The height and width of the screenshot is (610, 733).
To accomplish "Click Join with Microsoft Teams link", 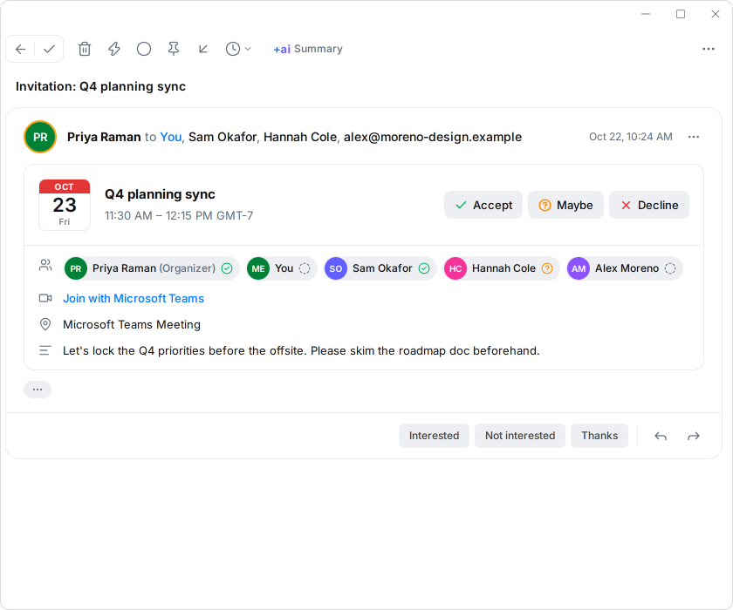I will click(134, 298).
